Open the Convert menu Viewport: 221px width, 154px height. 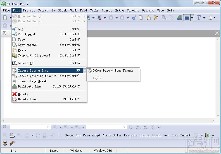[x=133, y=10]
